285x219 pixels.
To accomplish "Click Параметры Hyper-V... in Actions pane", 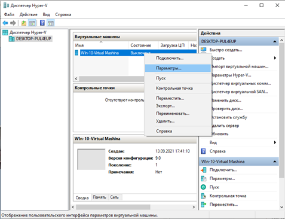I will click(x=231, y=75).
